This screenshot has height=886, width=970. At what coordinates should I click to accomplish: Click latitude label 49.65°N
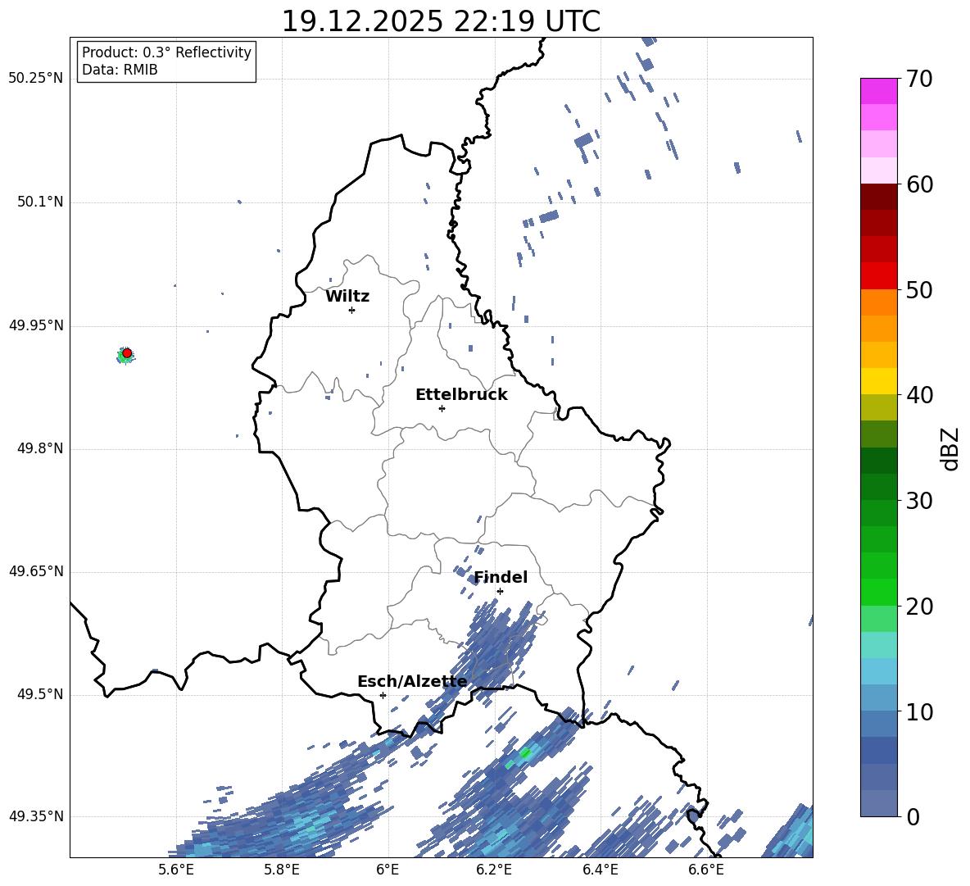tap(36, 571)
